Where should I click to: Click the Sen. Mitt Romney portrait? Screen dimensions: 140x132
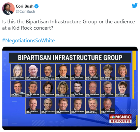78,106
